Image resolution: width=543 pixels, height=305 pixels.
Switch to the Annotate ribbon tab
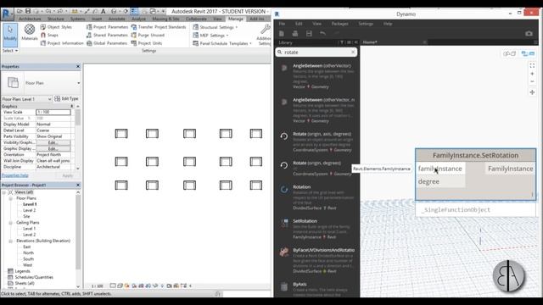pyautogui.click(x=117, y=19)
